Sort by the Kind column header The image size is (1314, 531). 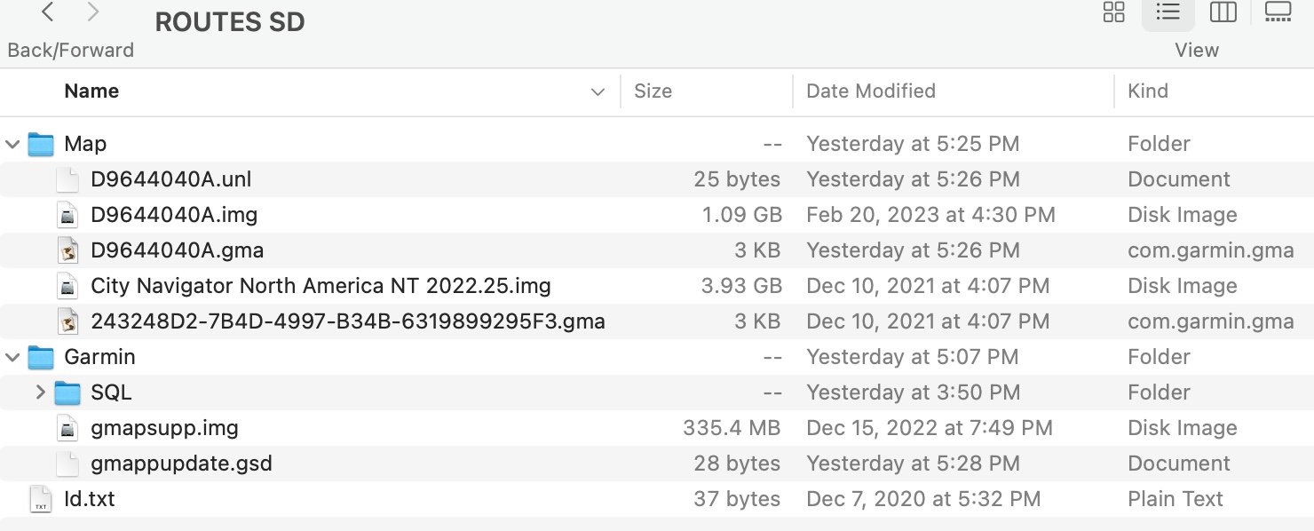coord(1147,91)
